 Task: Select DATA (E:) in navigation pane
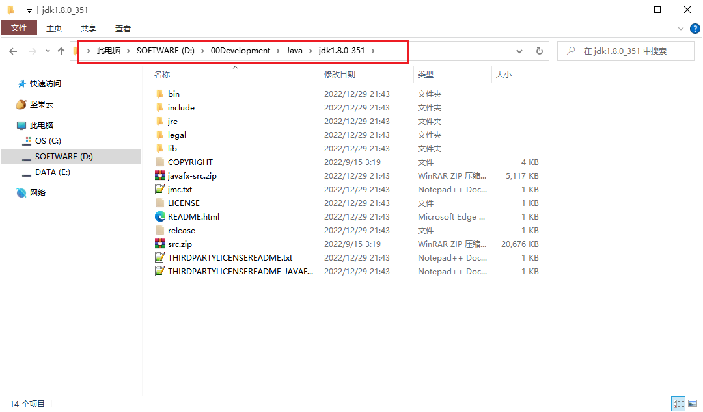53,172
